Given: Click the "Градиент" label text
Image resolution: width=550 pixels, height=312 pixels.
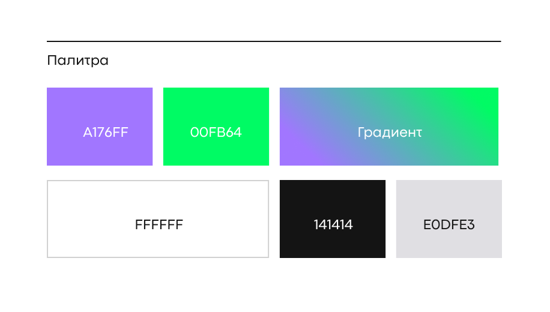Looking at the screenshot, I should [x=389, y=133].
